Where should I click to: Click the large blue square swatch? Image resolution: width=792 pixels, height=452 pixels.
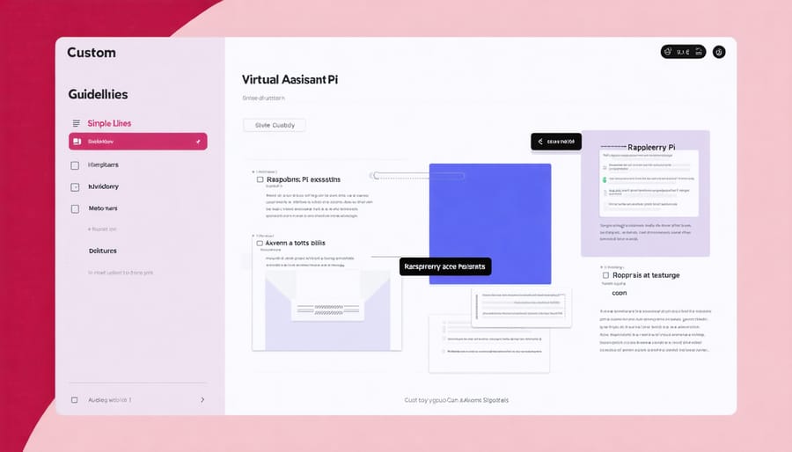[x=490, y=223]
